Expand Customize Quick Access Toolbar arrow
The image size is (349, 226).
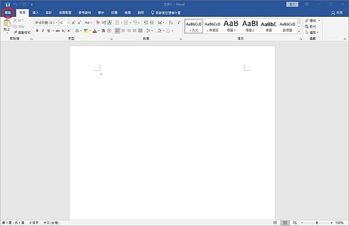tap(32, 5)
